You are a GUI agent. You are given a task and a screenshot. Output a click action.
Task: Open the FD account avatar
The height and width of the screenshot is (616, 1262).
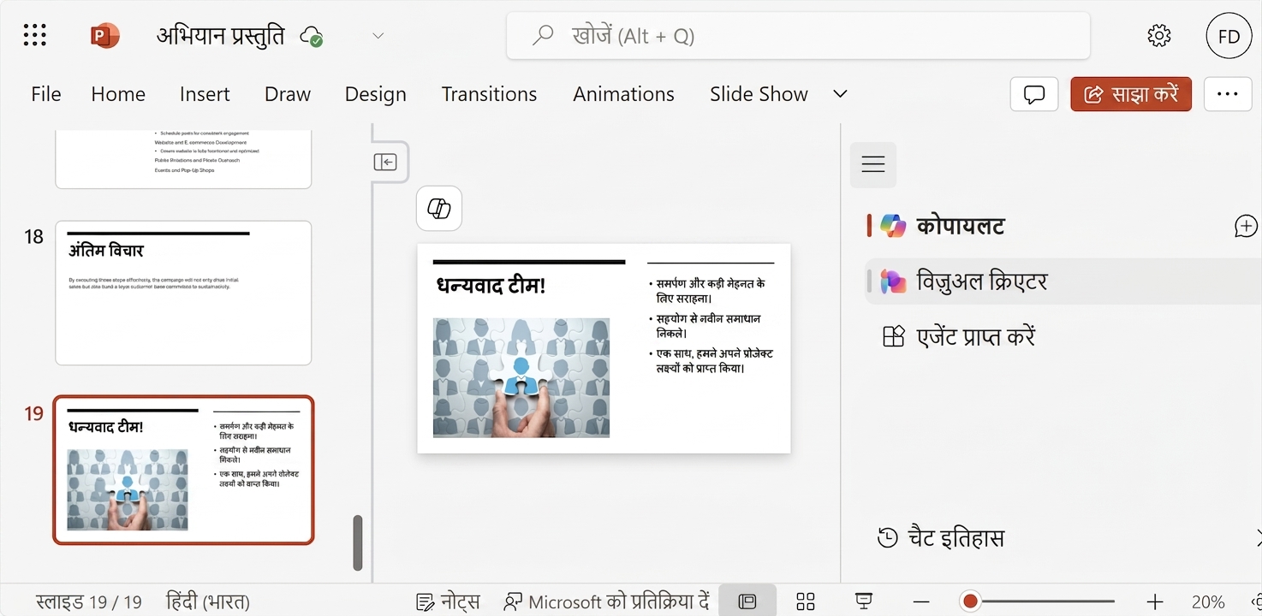coord(1229,36)
